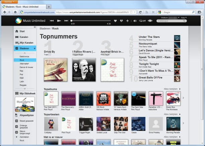Go back to previous page

point(5,12)
